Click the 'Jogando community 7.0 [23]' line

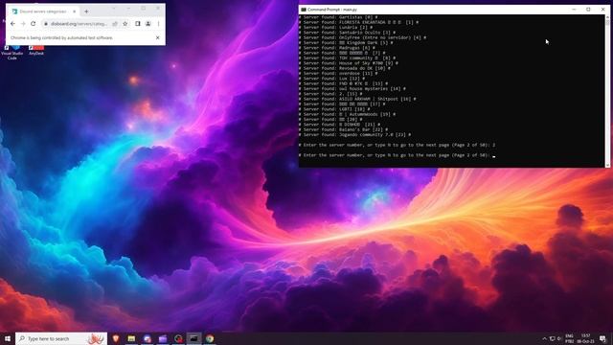(x=355, y=134)
